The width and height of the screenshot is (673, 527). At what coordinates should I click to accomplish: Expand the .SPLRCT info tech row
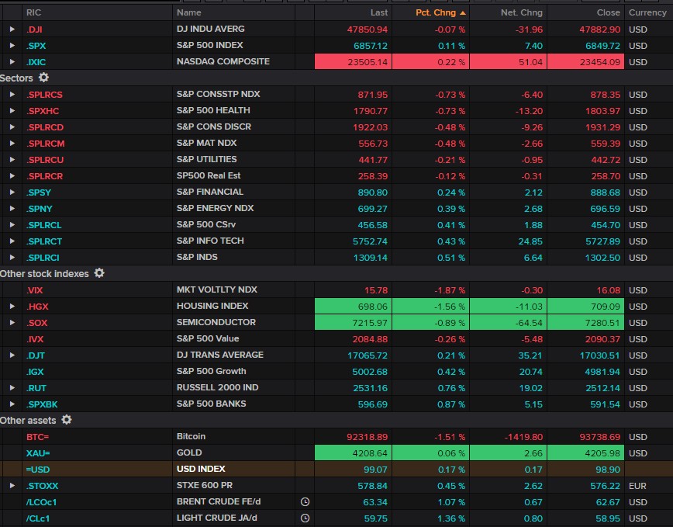click(x=12, y=241)
